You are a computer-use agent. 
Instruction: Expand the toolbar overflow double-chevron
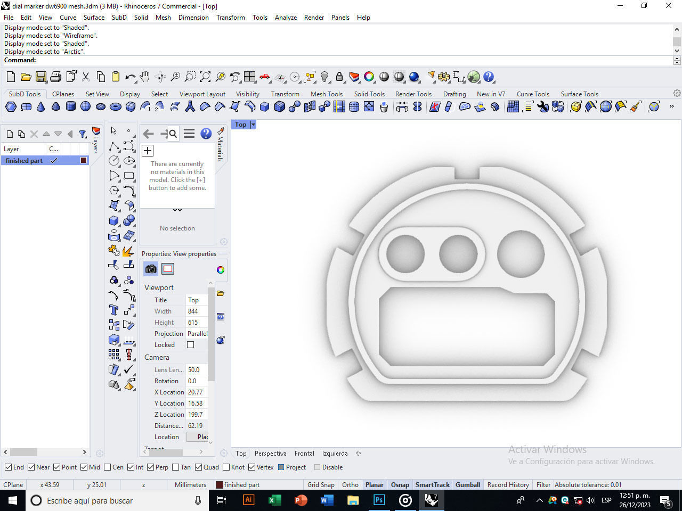pos(671,106)
